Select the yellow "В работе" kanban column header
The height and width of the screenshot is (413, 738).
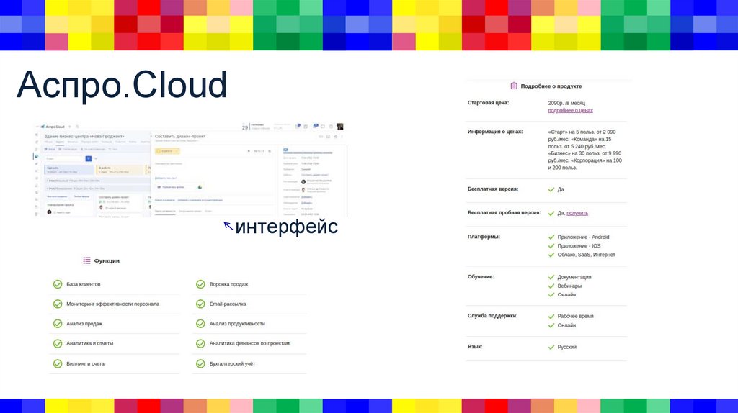[x=120, y=170]
